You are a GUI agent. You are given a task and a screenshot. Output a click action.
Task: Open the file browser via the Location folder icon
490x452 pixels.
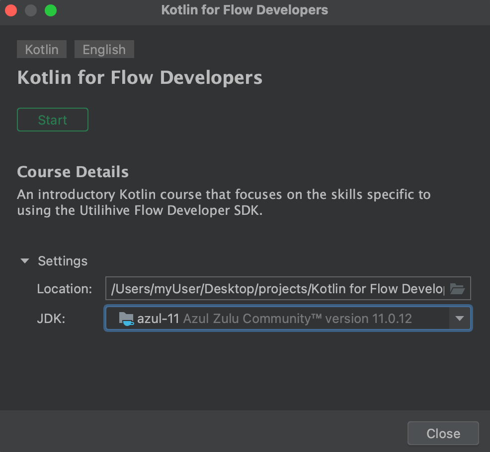point(457,288)
